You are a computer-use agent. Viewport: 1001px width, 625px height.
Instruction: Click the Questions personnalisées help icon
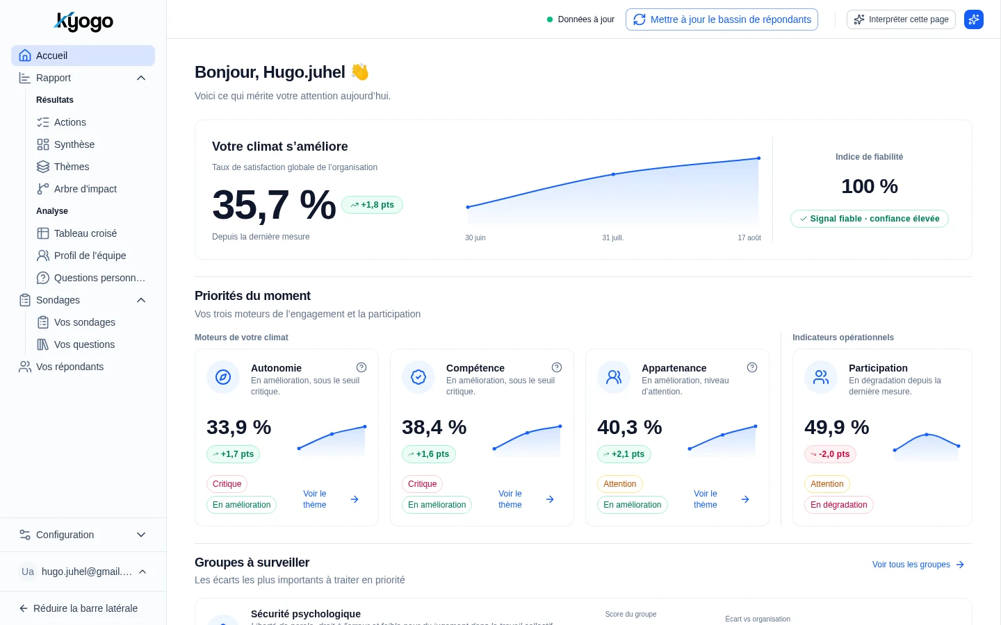tap(43, 278)
